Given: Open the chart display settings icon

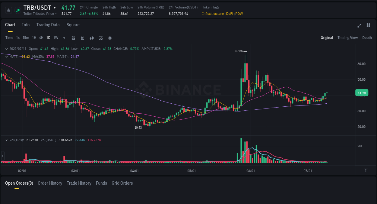Looking at the screenshot, I should tap(101, 38).
